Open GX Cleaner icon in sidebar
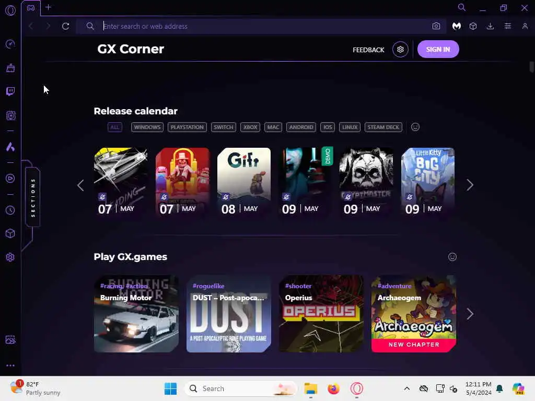The height and width of the screenshot is (401, 535). coord(10,68)
